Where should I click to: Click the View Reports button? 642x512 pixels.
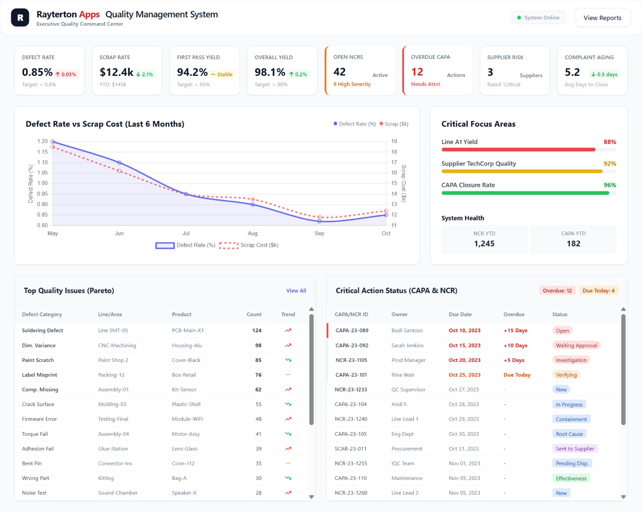[x=602, y=17]
